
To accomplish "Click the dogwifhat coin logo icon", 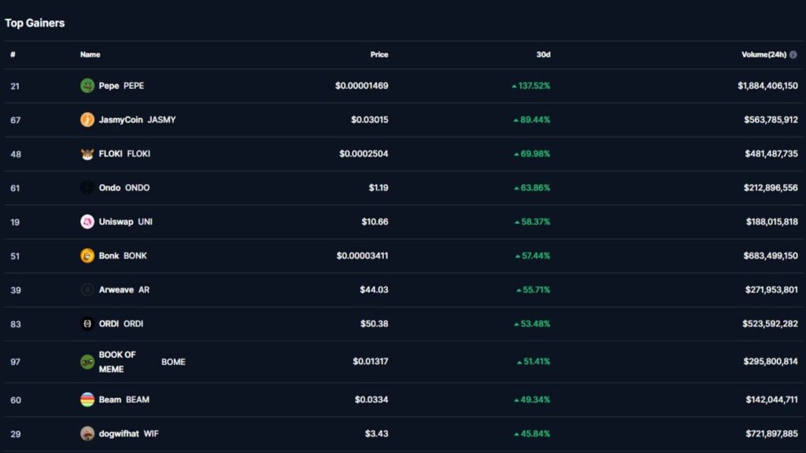I will [87, 433].
